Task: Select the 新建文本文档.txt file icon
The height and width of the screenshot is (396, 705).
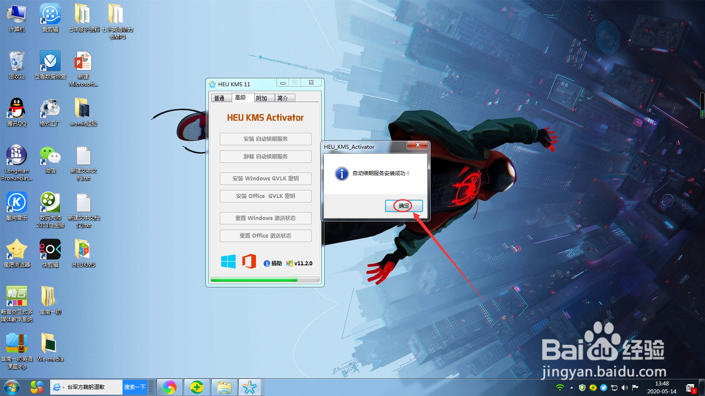Action: (x=84, y=163)
